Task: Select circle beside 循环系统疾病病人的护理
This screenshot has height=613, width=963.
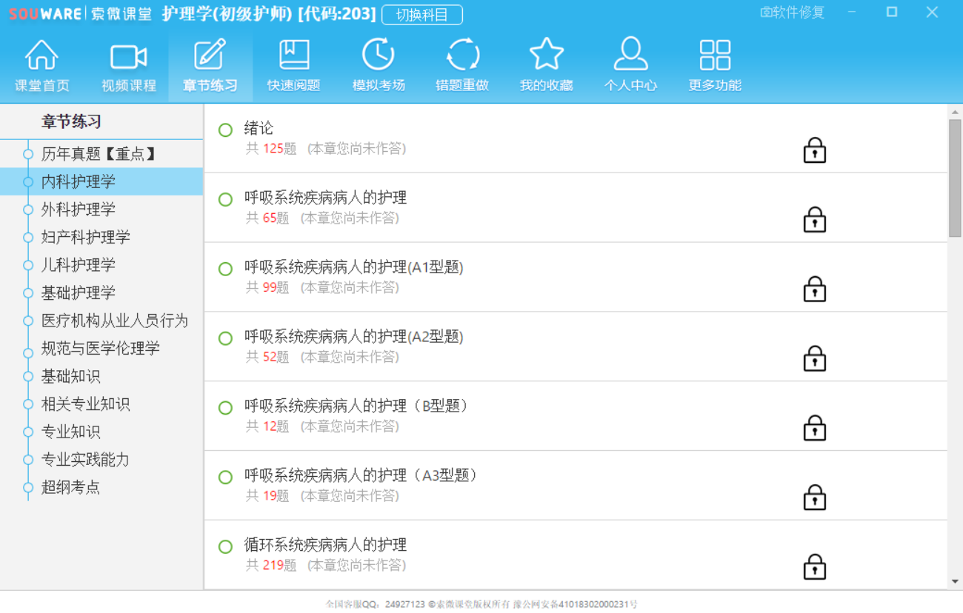Action: [x=226, y=547]
